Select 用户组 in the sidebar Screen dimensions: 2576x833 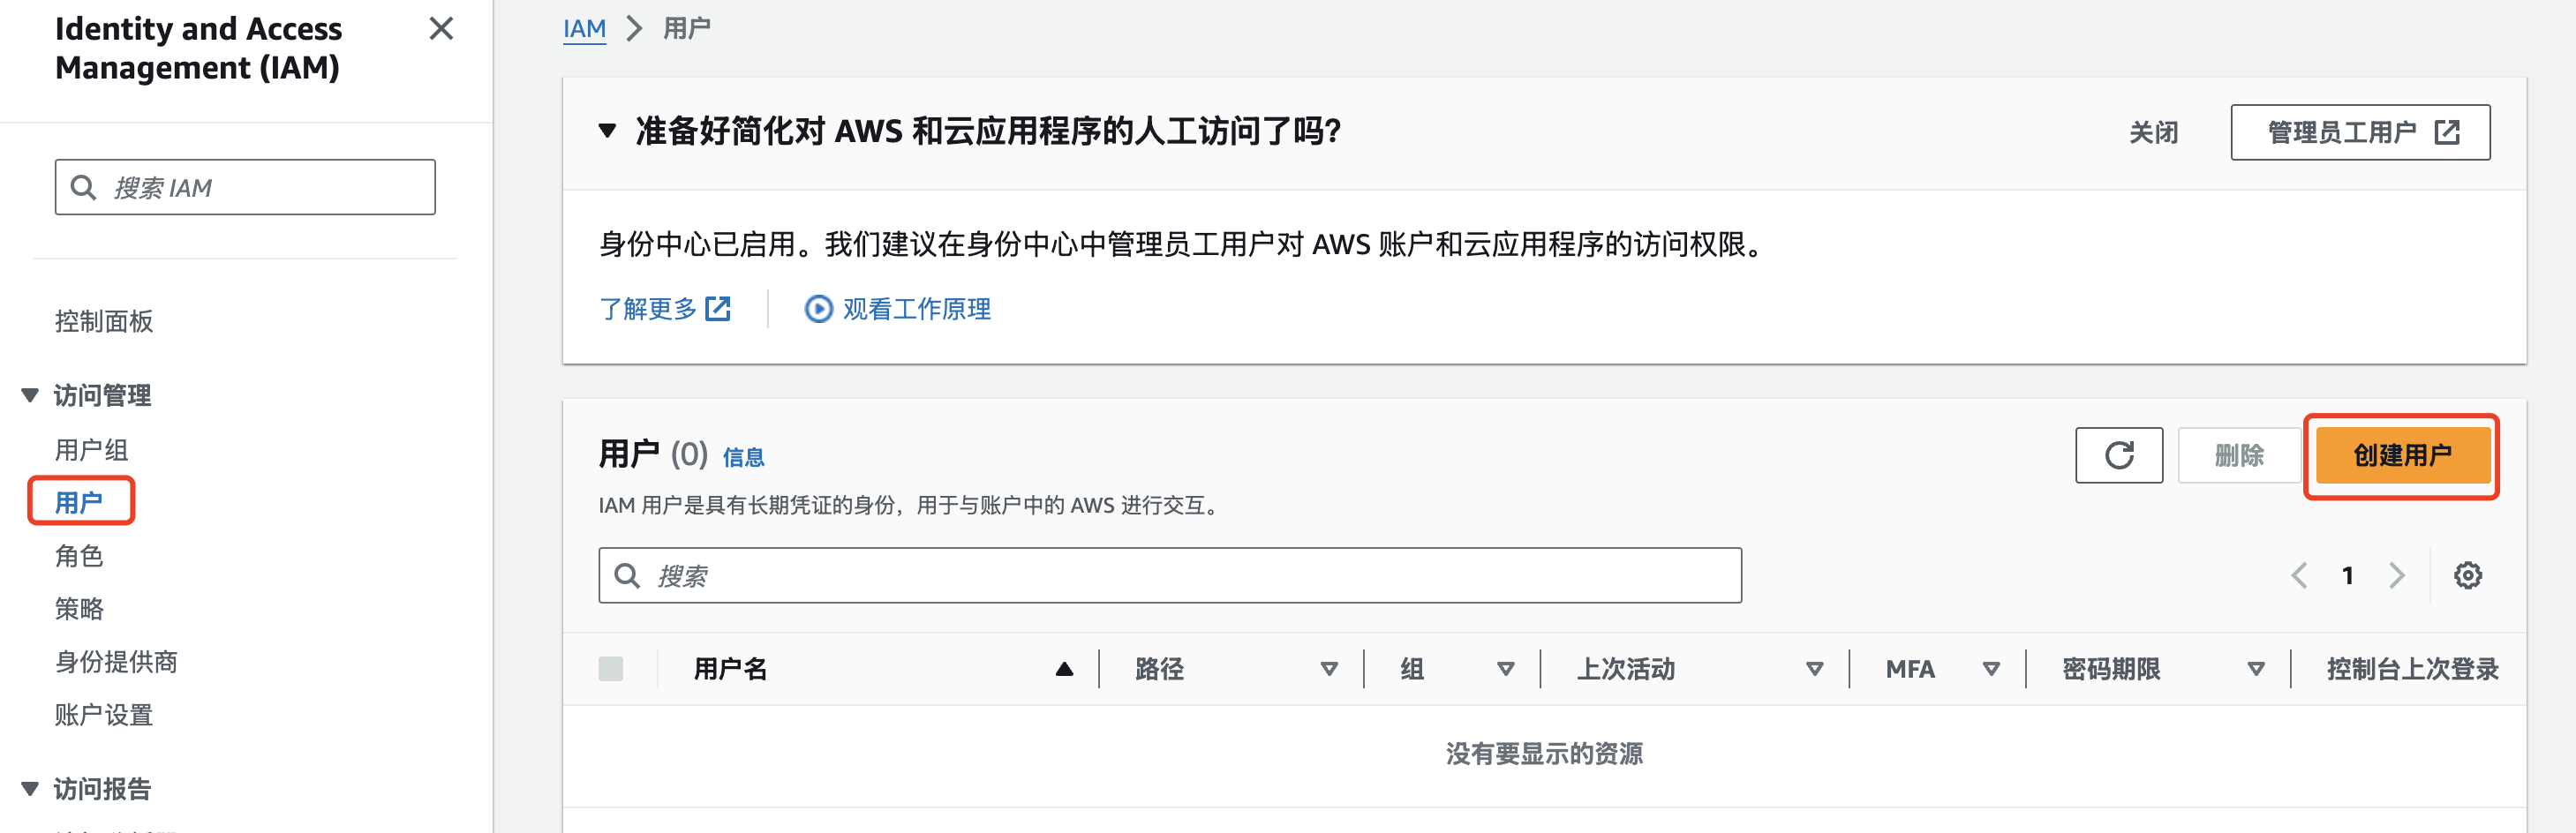[x=91, y=450]
